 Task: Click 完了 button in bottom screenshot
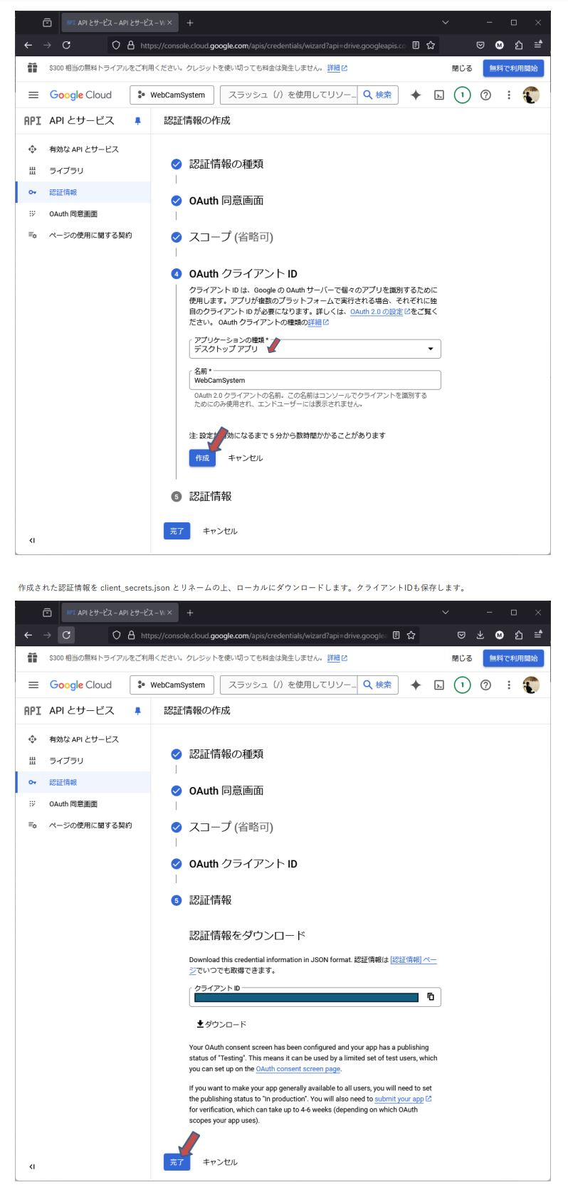point(177,1161)
